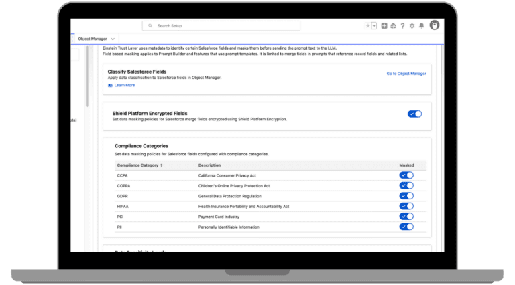Toggle Shield Platform Encrypted Fields switch
Image resolution: width=515 pixels, height=285 pixels.
pyautogui.click(x=414, y=114)
